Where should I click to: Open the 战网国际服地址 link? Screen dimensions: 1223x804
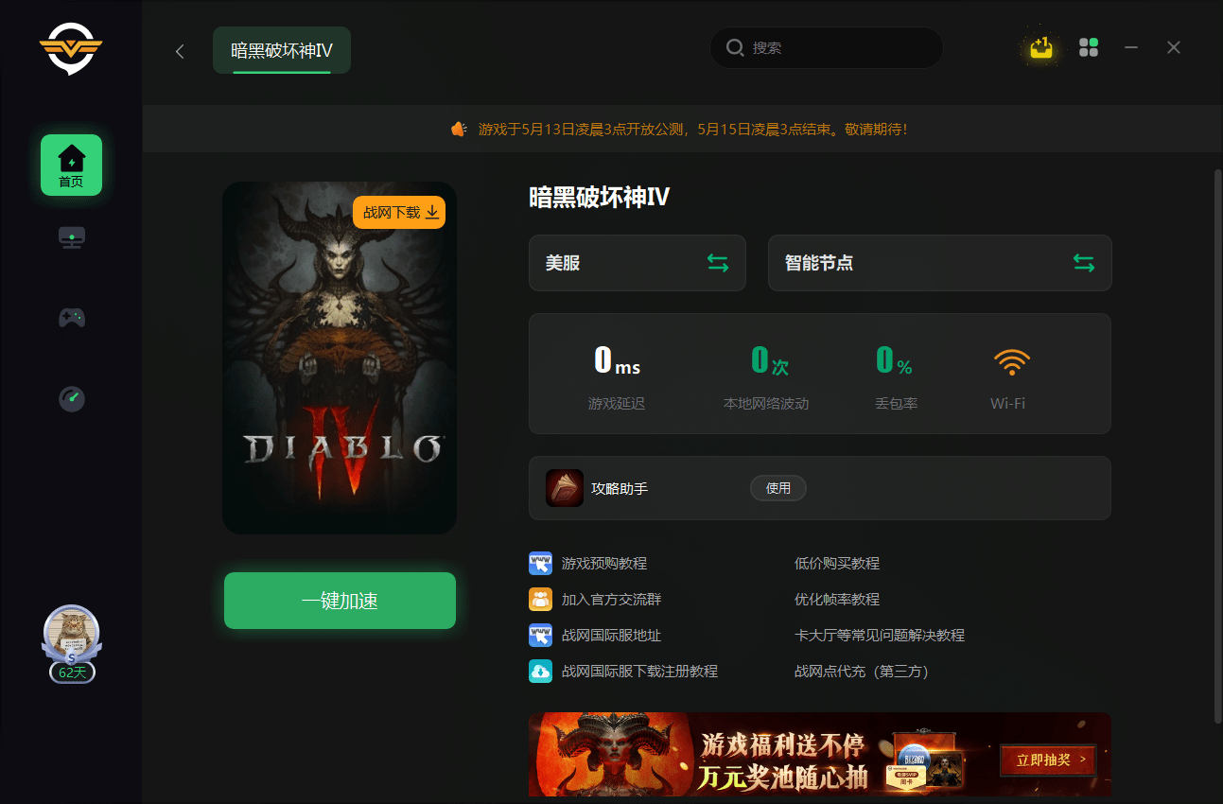pos(611,635)
